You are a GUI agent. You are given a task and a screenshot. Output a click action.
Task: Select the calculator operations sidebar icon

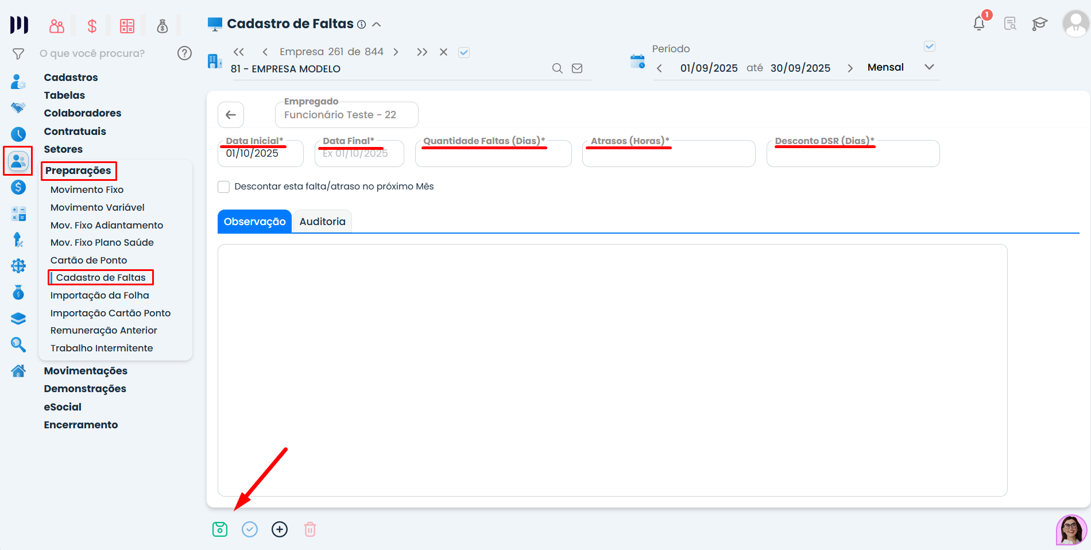pyautogui.click(x=18, y=214)
